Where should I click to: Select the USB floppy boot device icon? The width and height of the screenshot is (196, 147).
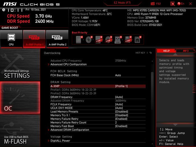tap(128, 40)
